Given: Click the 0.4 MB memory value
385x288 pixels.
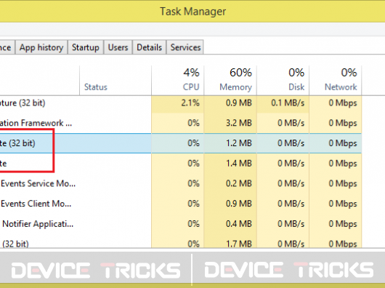Looking at the screenshot, I should tap(239, 223).
